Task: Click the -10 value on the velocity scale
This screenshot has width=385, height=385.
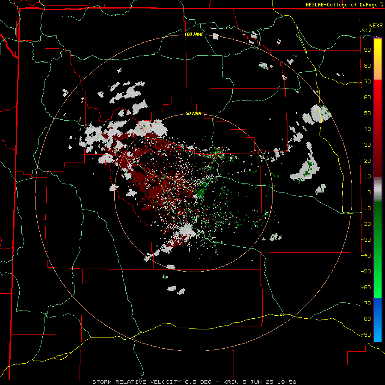Action: coord(366,208)
